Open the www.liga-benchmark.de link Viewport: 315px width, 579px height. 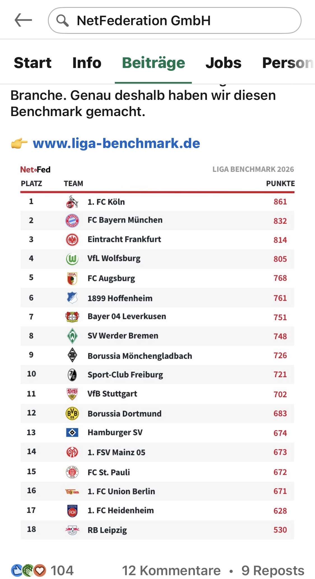tap(116, 143)
